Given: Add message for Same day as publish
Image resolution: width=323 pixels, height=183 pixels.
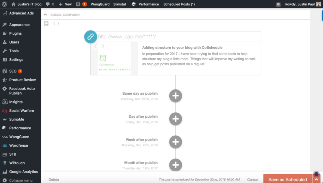Looking at the screenshot, I should click(x=175, y=96).
